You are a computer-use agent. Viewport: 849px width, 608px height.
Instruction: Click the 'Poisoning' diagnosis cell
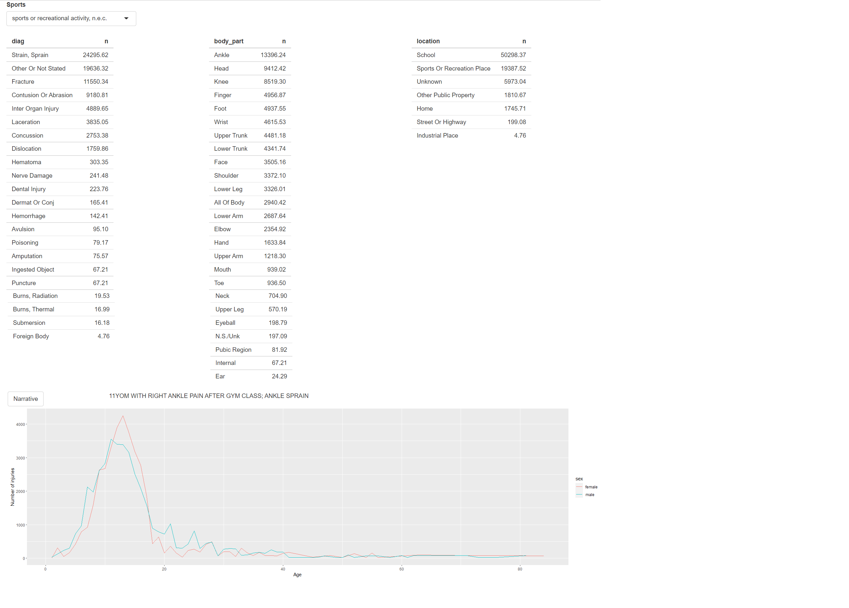(x=25, y=243)
